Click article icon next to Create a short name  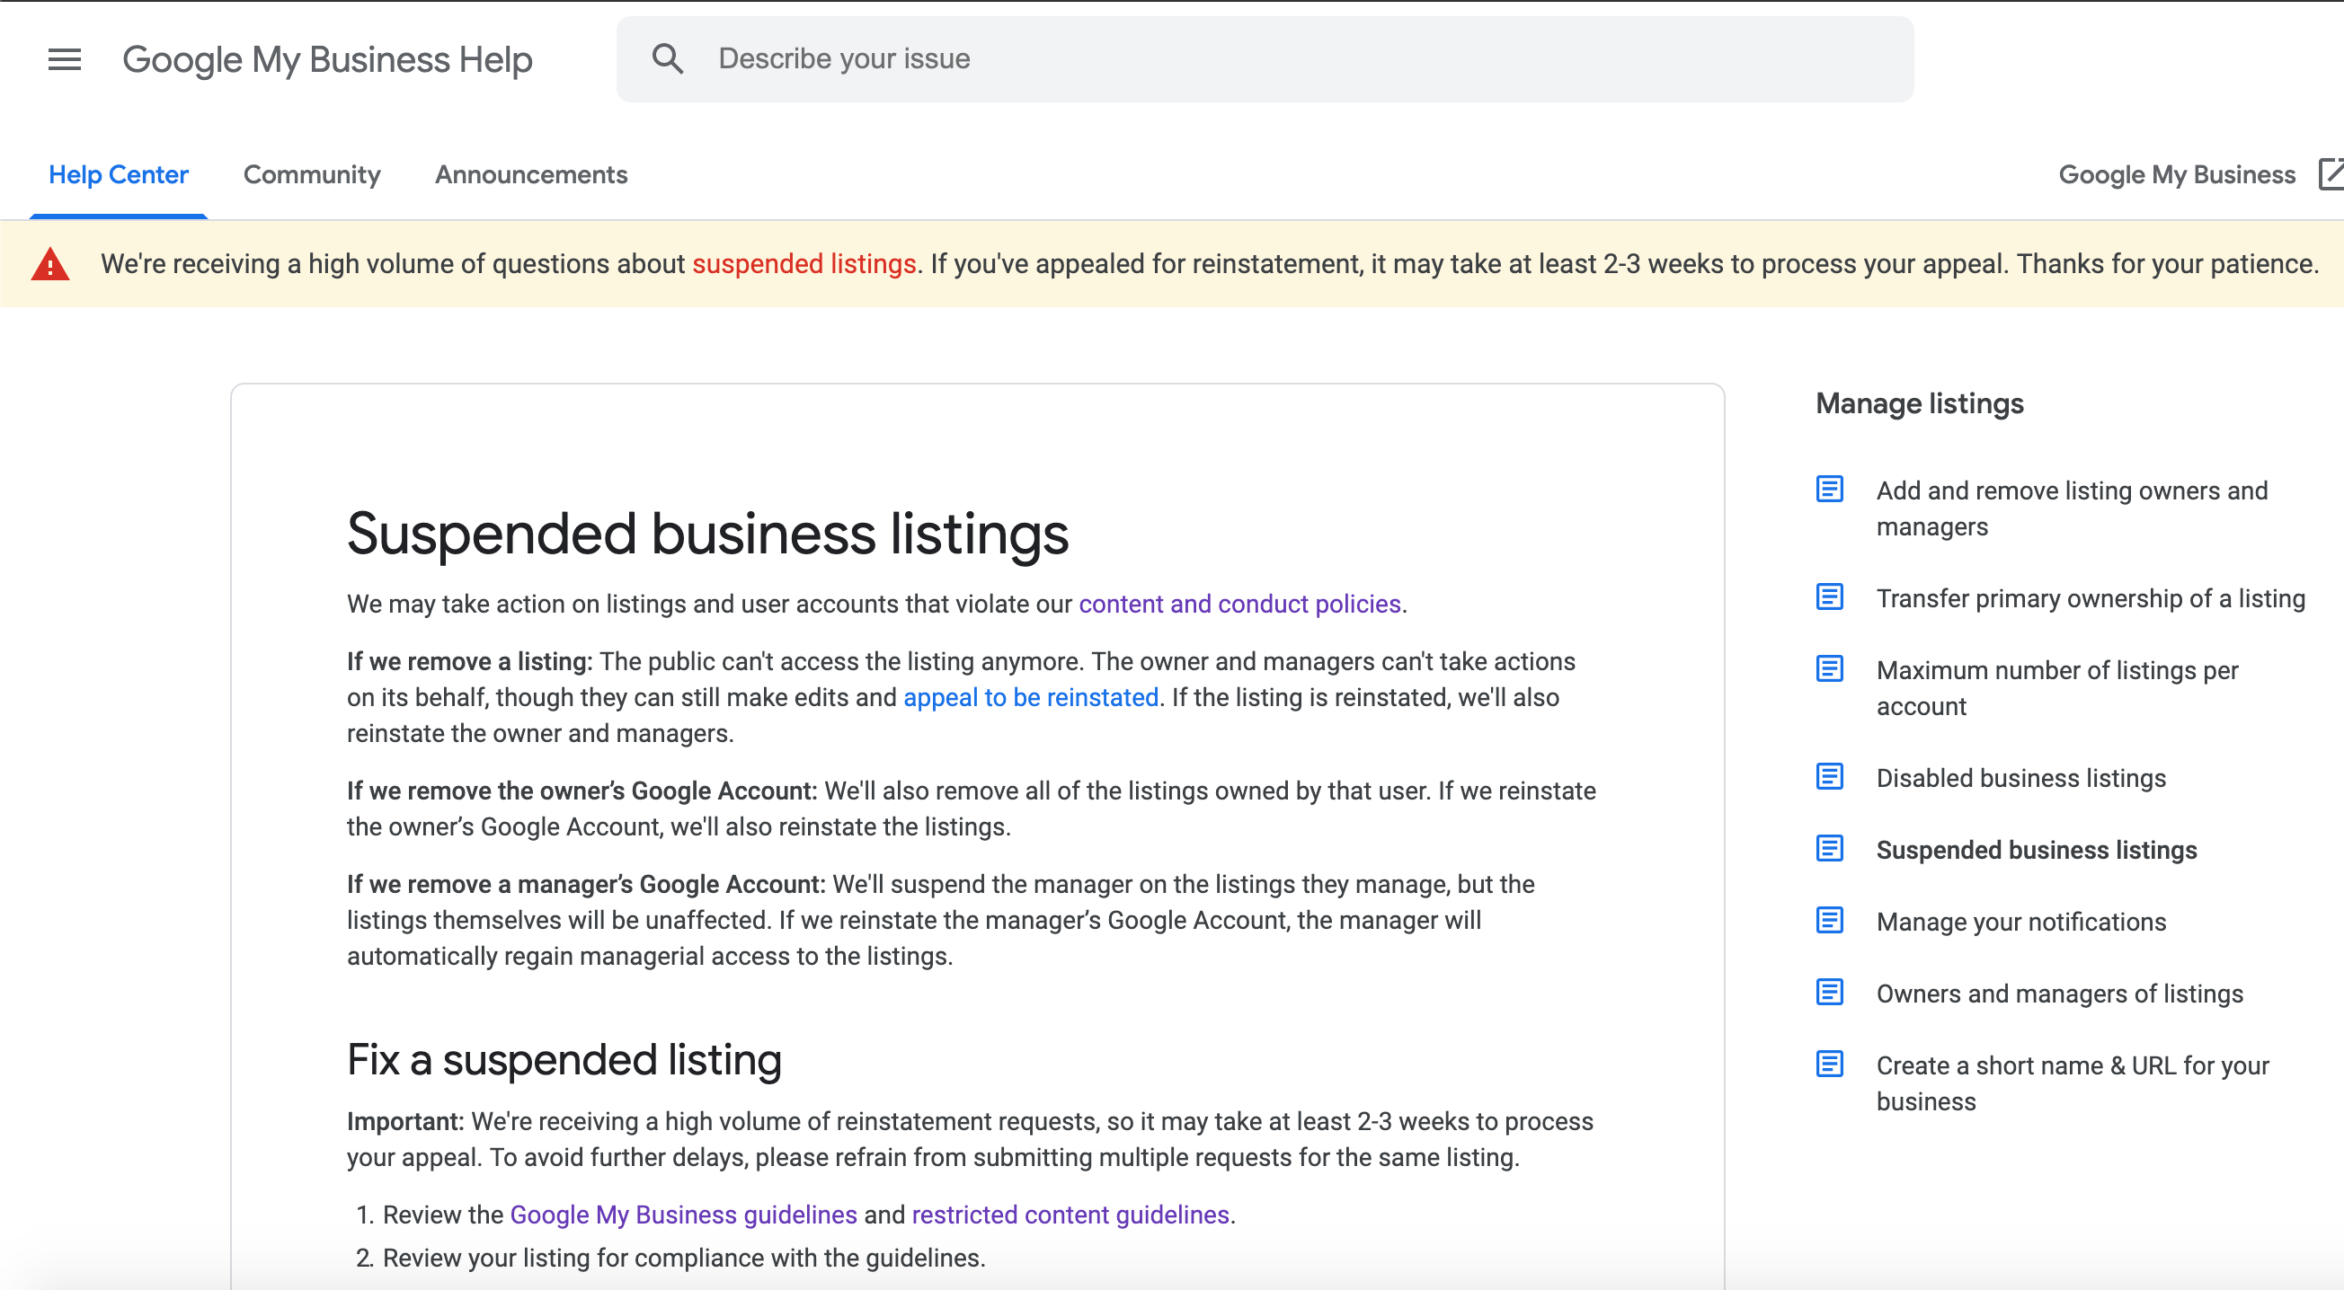pyautogui.click(x=1830, y=1065)
